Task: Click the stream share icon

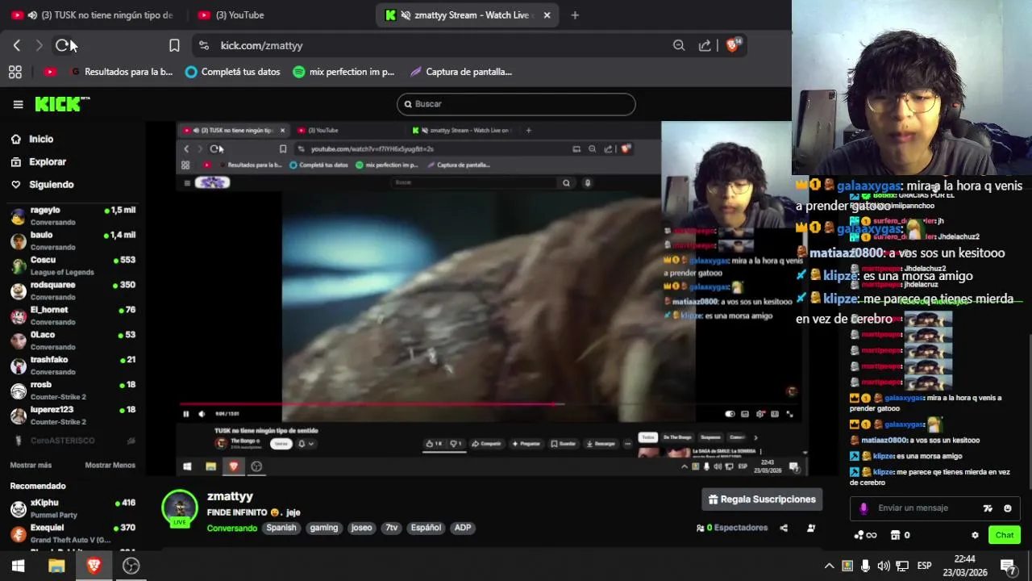Action: (784, 528)
